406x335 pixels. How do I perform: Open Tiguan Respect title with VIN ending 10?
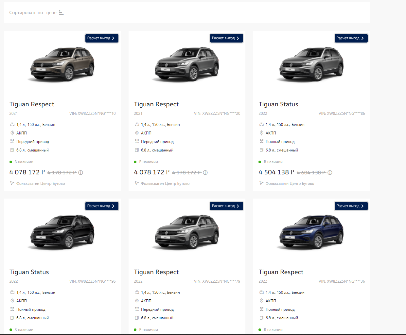tap(32, 104)
